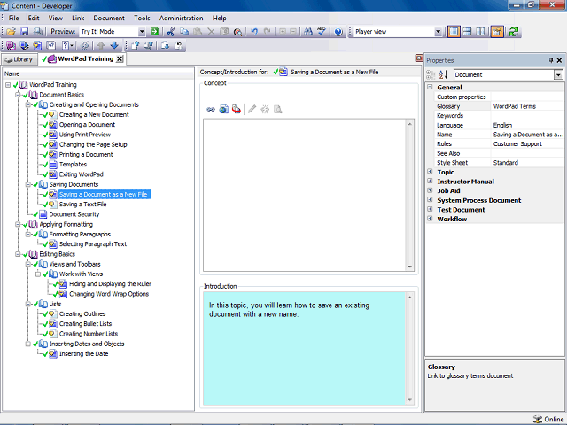Select Inserting the Date topic
The width and height of the screenshot is (567, 425).
(x=83, y=354)
